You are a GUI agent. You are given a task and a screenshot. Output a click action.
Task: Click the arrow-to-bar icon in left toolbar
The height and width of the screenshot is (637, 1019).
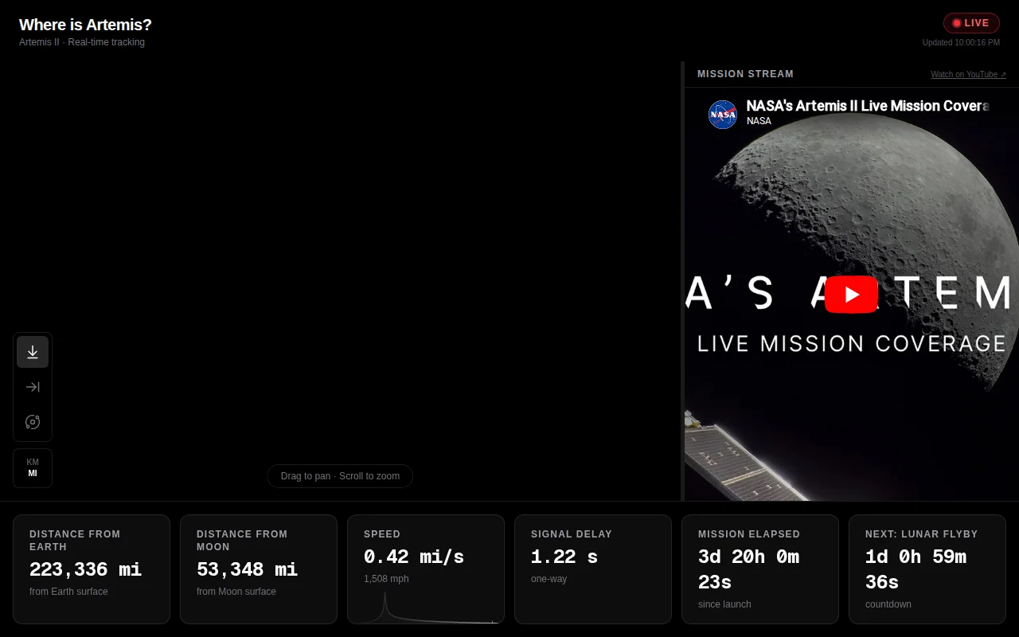[33, 387]
